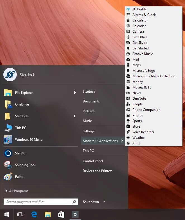Open This PC in the right column
Viewport: 185px width, 220px height.
click(x=88, y=151)
